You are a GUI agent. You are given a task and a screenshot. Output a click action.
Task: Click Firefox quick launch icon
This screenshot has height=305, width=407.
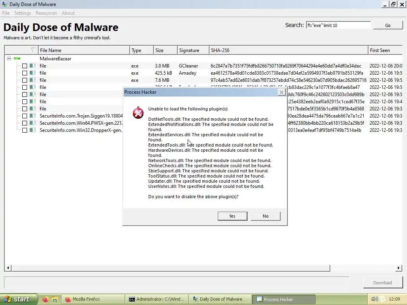tap(45, 299)
